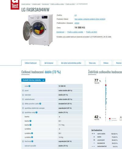This screenshot has width=122, height=149.
Task: Click odstřeďování rating velmi dobře (83 %)
Action: click(x=65, y=99)
